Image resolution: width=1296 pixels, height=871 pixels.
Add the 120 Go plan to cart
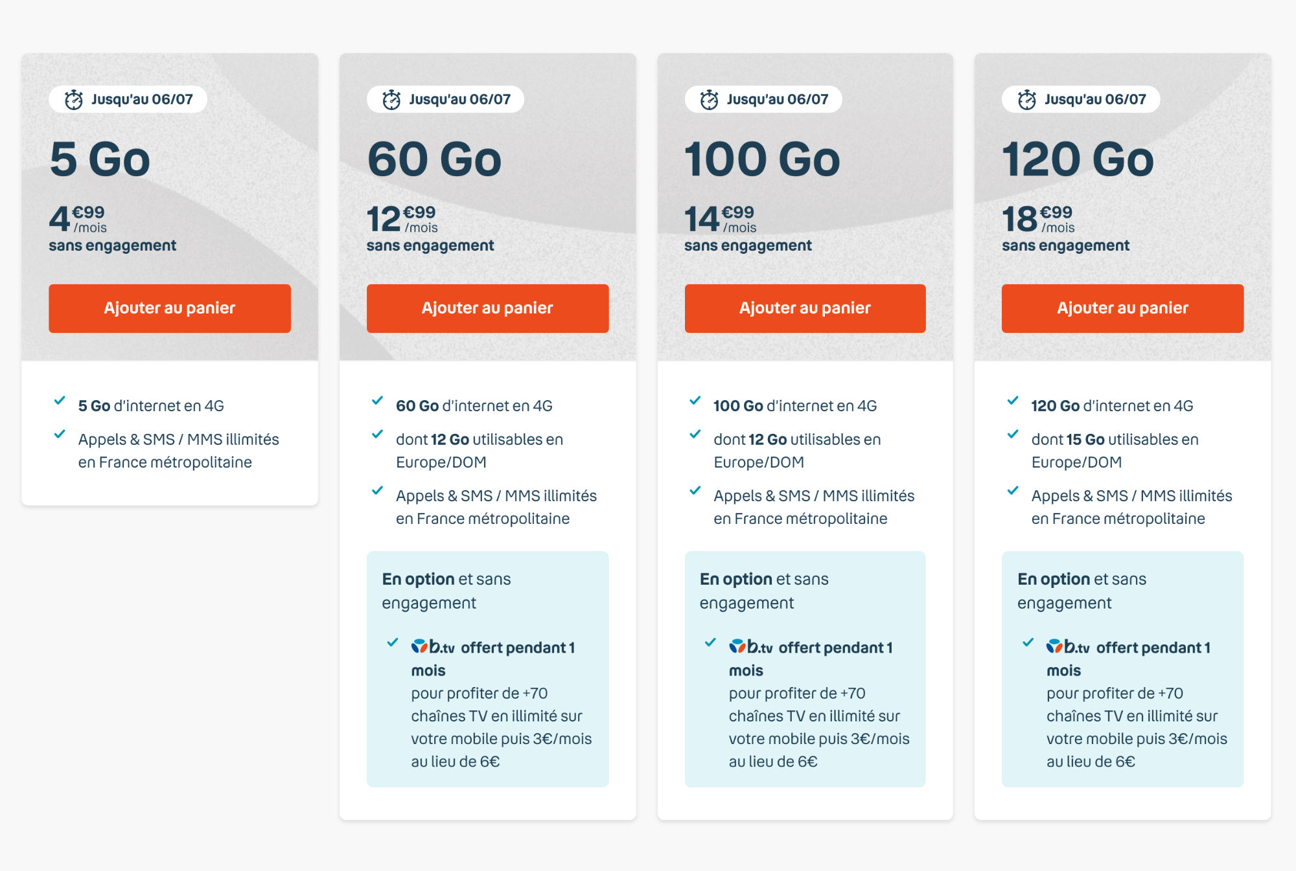pos(1122,308)
